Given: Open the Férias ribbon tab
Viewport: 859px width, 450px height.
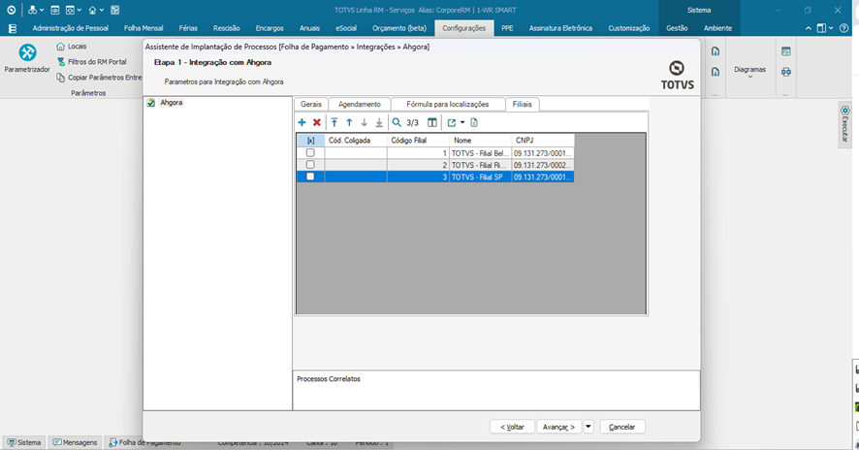Looking at the screenshot, I should click(x=188, y=28).
